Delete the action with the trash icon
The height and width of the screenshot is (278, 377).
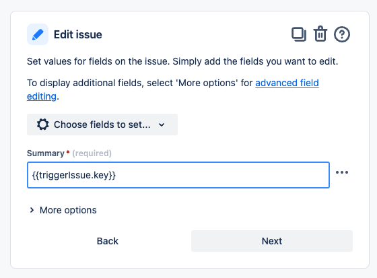click(320, 34)
